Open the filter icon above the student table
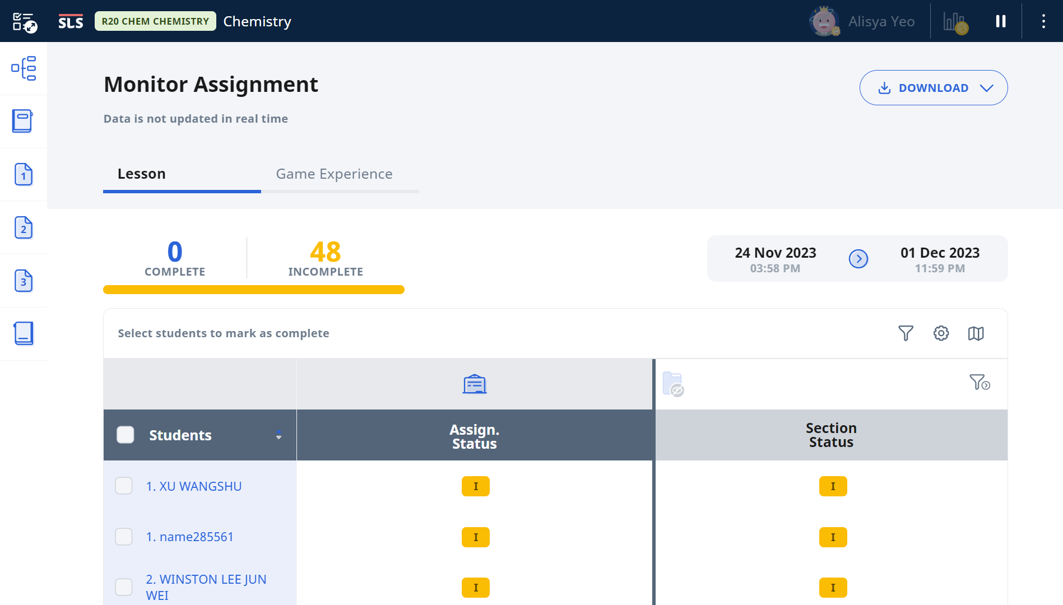The width and height of the screenshot is (1063, 605). click(907, 333)
